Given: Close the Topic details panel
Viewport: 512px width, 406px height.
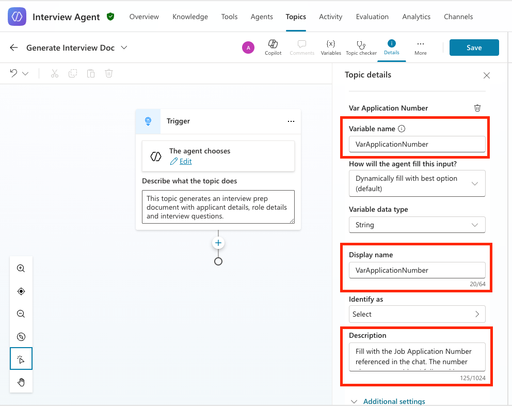Looking at the screenshot, I should (x=486, y=75).
